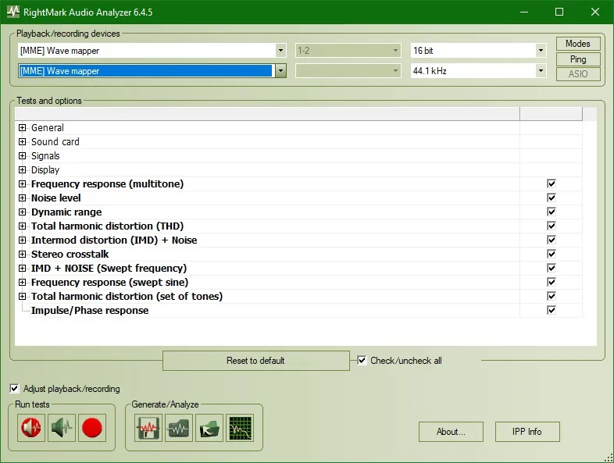The height and width of the screenshot is (463, 614).
Task: Disable Total harmonic distortion (THD) test
Action: coord(552,226)
